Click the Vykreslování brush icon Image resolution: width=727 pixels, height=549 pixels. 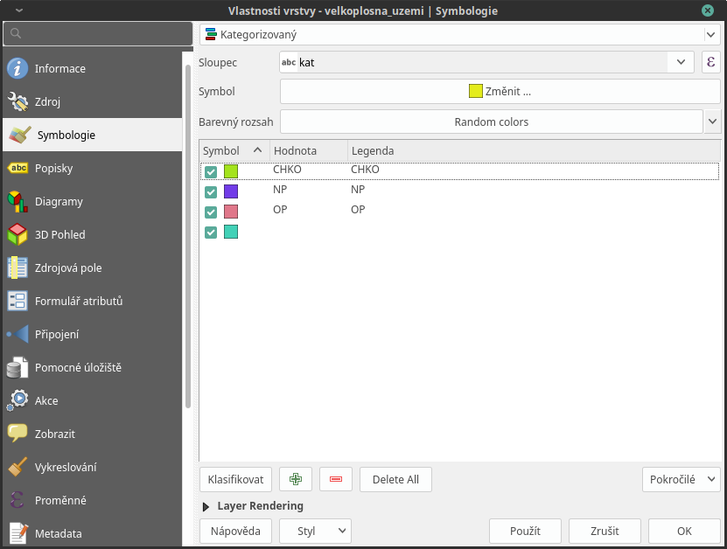point(17,467)
